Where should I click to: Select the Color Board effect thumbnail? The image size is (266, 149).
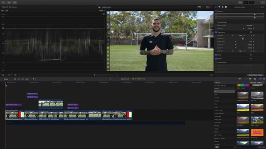pos(243,85)
